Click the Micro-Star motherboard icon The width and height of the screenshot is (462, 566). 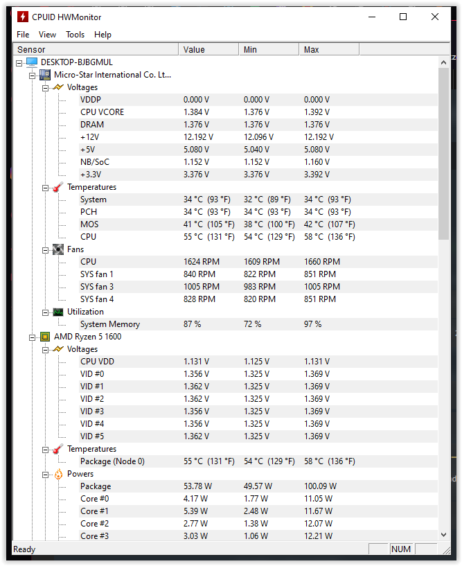[x=45, y=75]
